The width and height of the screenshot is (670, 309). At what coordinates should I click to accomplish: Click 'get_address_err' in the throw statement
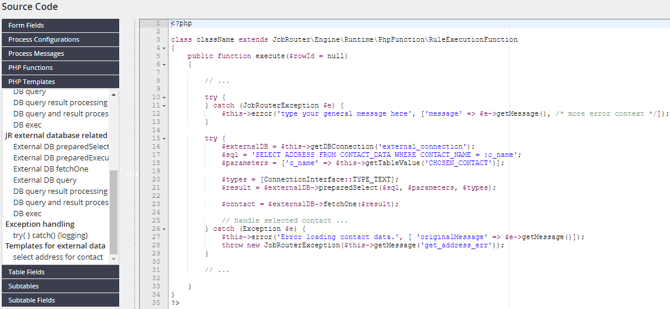(x=456, y=245)
